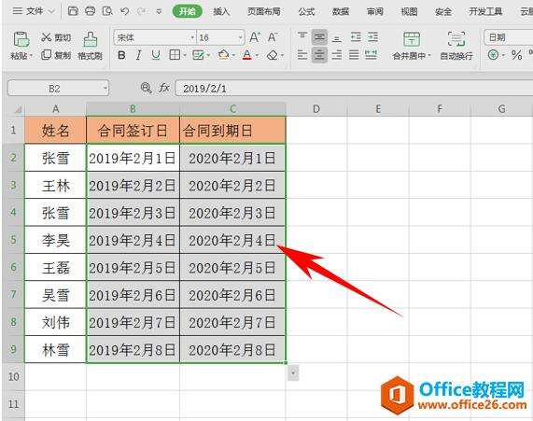This screenshot has width=533, height=421.
Task: Decrease font size with A- icon
Action: point(273,37)
